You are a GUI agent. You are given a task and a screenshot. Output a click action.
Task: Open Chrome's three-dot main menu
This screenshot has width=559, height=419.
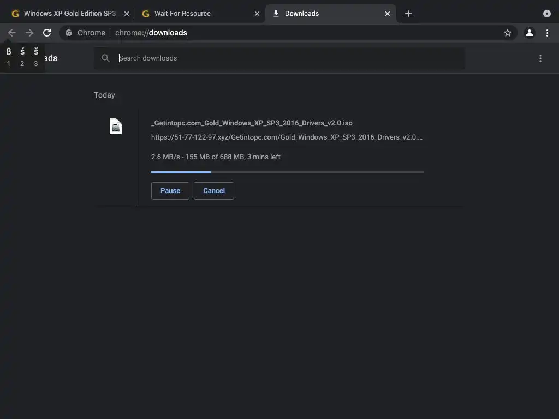pyautogui.click(x=547, y=33)
